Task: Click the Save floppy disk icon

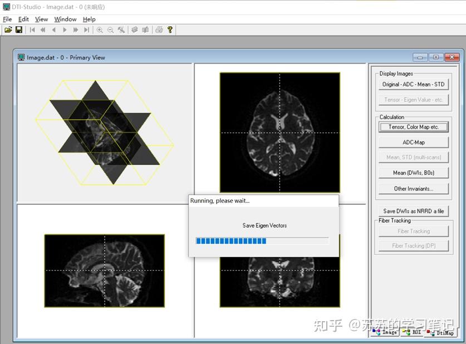Action: point(18,30)
